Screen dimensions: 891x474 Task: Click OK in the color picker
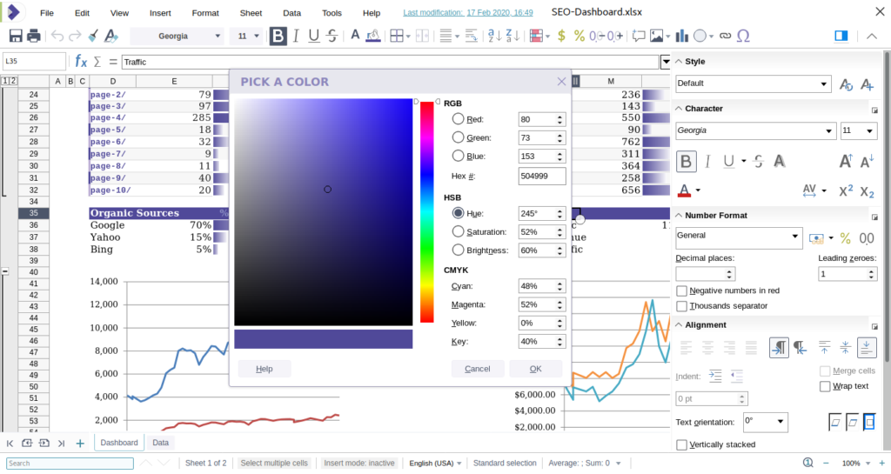535,369
